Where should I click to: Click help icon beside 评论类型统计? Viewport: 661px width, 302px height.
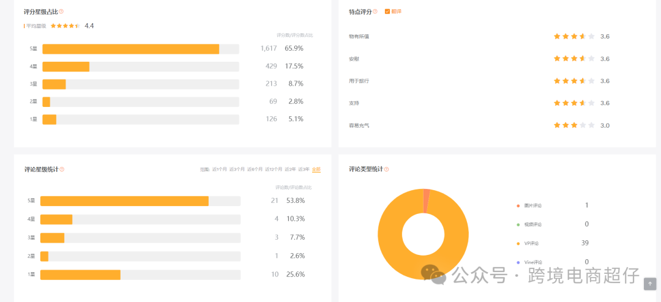(386, 169)
